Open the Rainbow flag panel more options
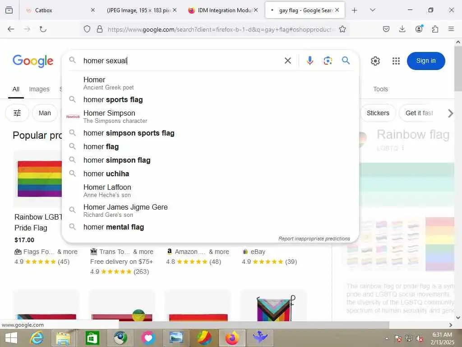 point(403,148)
